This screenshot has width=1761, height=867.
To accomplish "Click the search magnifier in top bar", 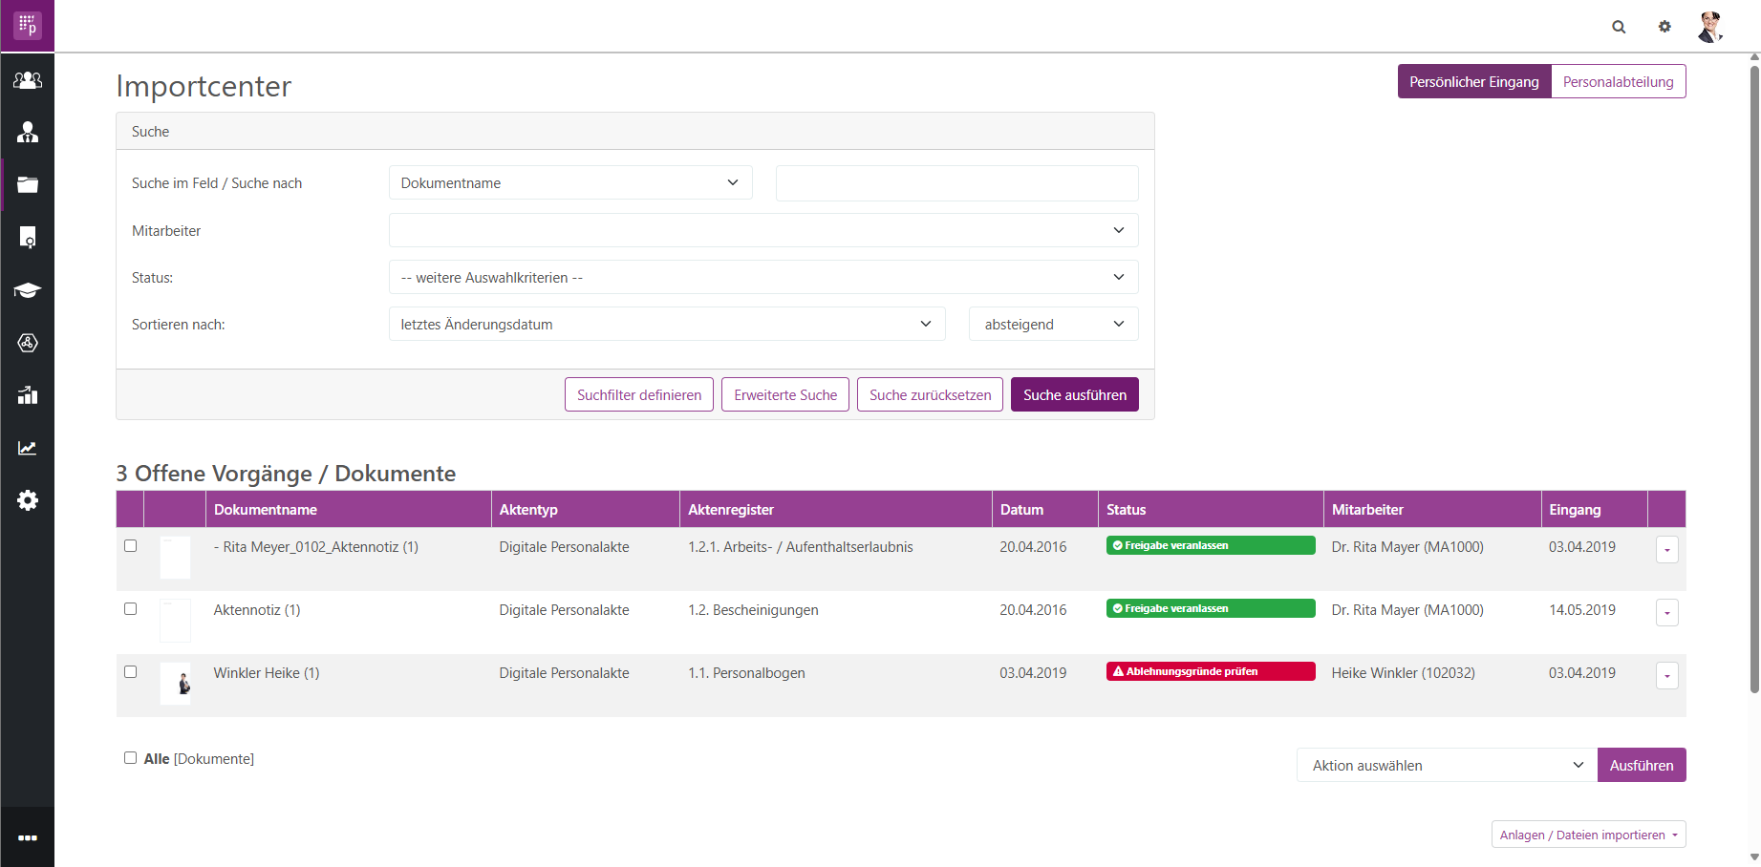I will point(1619,27).
